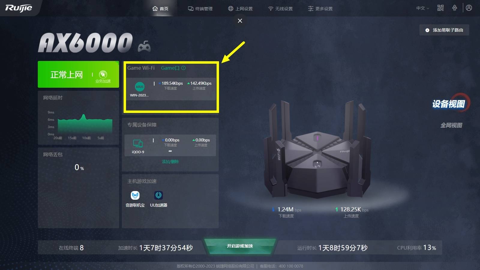Click the 添加易联子路由 button
This screenshot has height=270, width=480.
click(444, 30)
